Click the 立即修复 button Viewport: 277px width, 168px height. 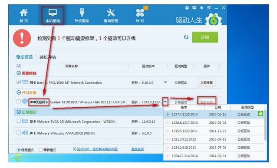[206, 82]
